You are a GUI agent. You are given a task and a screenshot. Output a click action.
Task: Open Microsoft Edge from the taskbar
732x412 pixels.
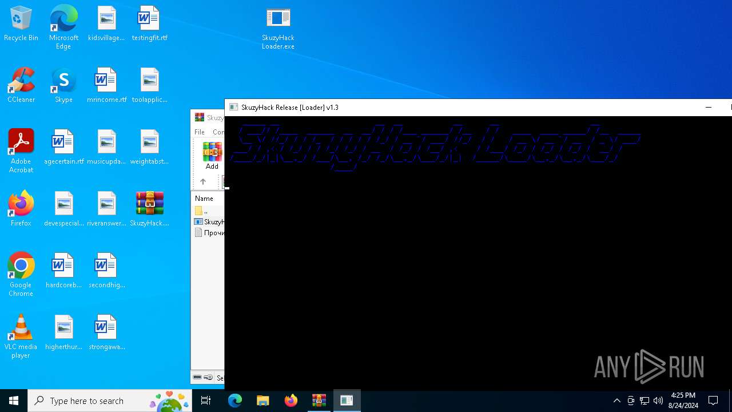tap(235, 401)
